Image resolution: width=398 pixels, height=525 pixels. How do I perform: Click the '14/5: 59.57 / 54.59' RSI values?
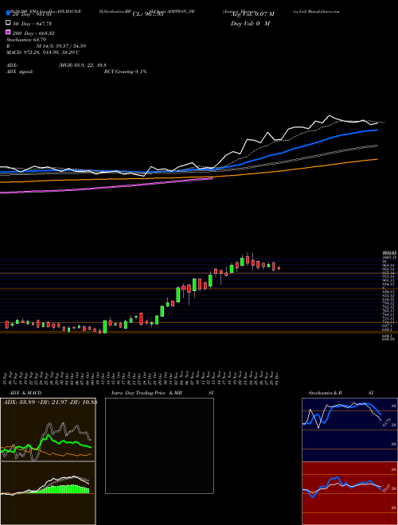click(65, 46)
